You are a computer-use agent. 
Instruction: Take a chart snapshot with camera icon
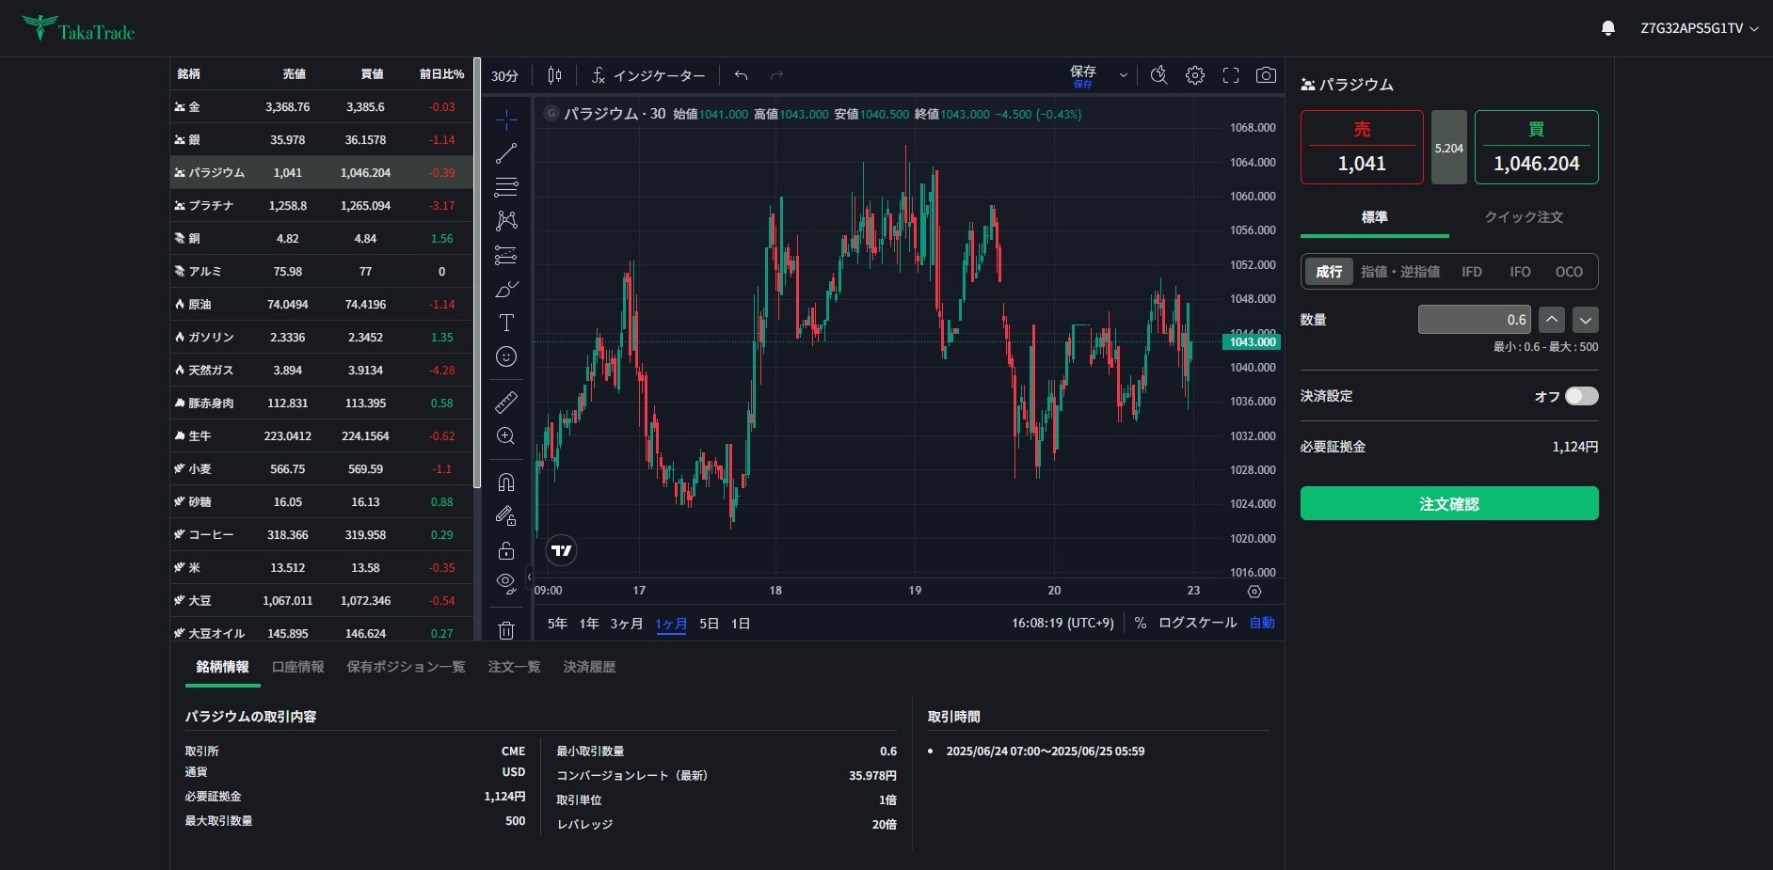click(1266, 75)
